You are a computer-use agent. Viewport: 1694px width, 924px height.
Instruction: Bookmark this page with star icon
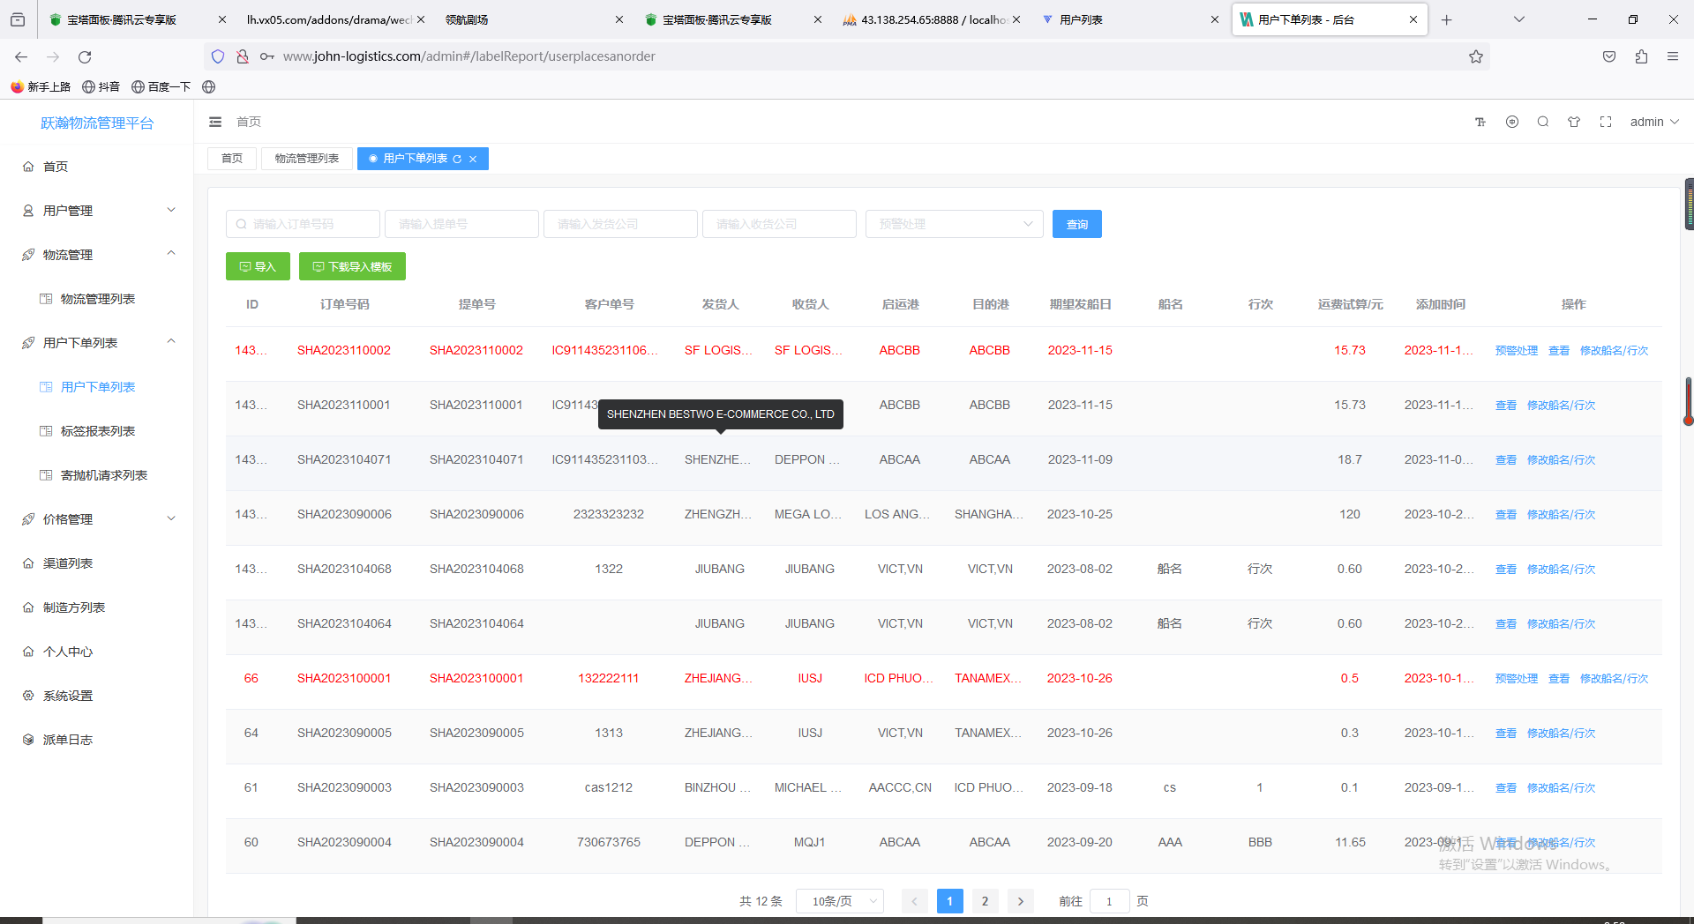(1476, 56)
